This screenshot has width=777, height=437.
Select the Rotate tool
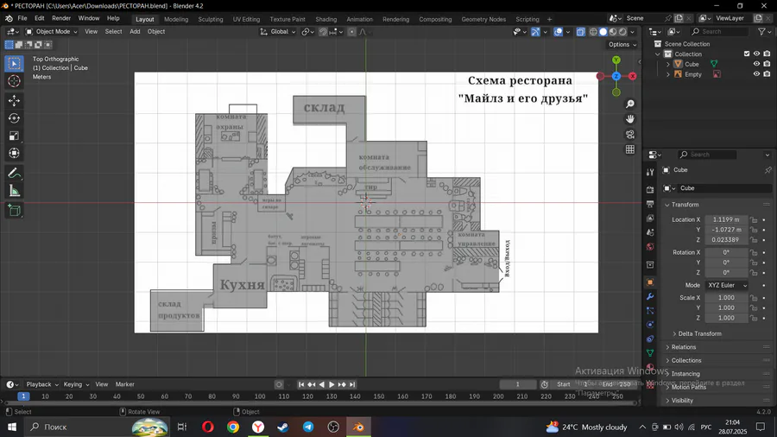click(x=14, y=118)
